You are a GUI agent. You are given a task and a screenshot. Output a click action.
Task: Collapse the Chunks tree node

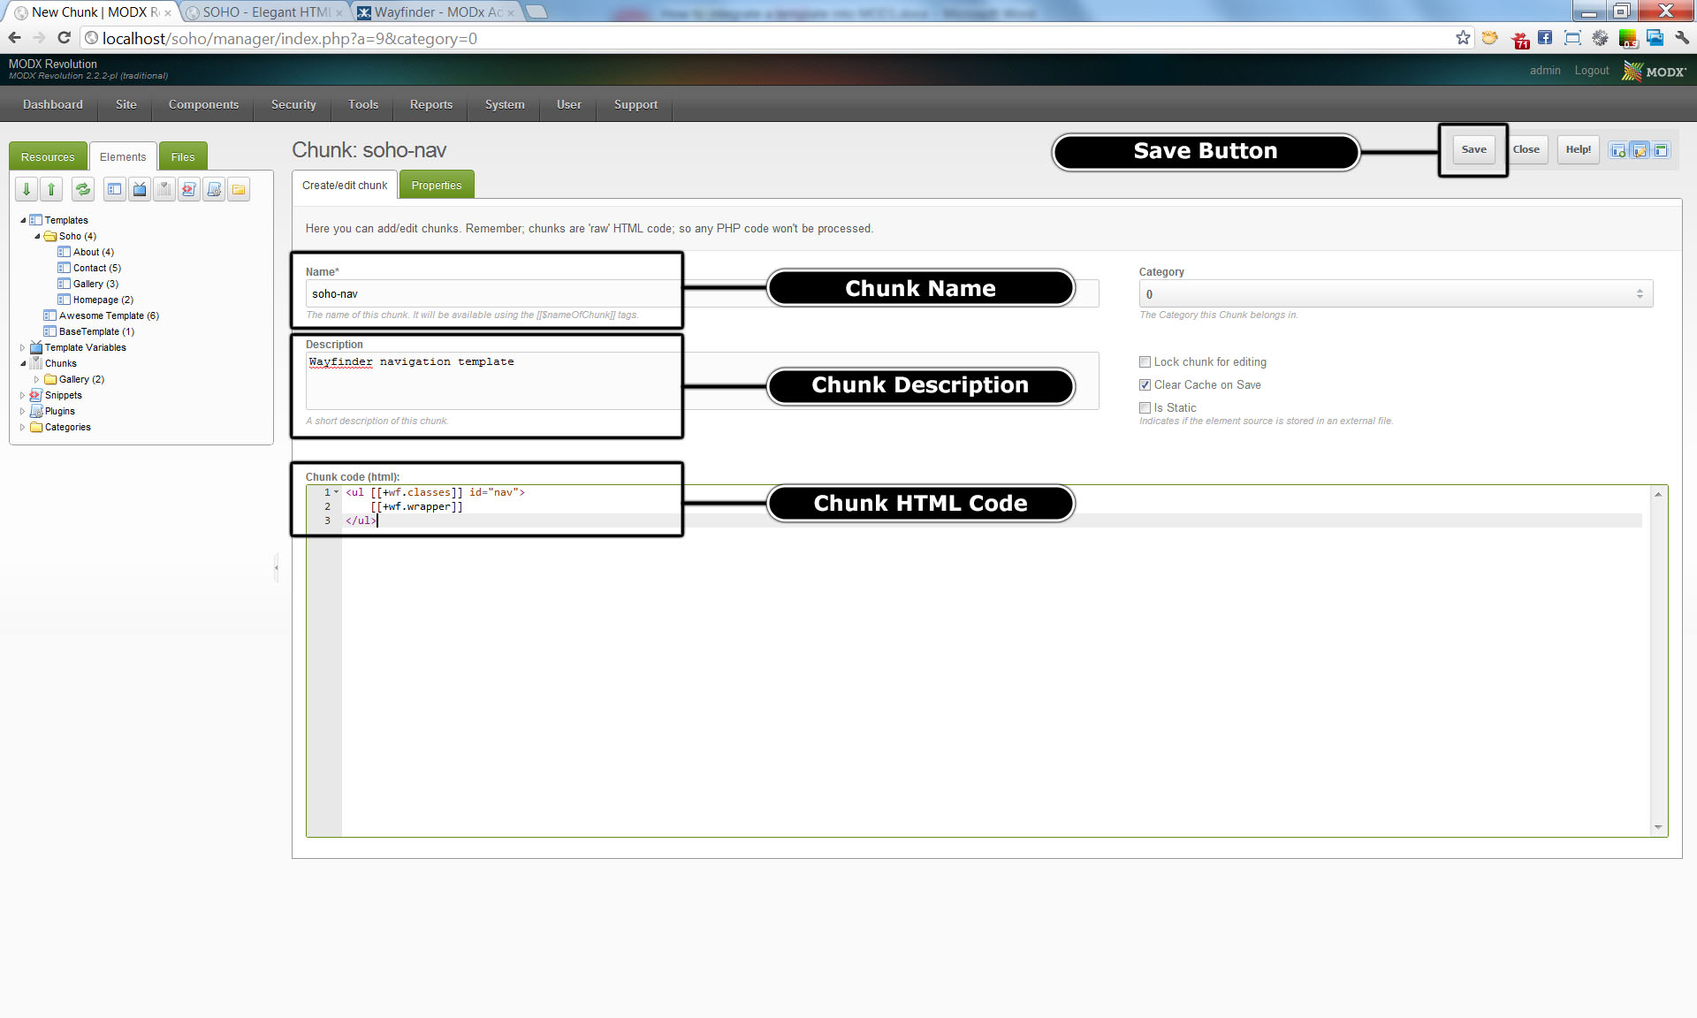pos(23,363)
